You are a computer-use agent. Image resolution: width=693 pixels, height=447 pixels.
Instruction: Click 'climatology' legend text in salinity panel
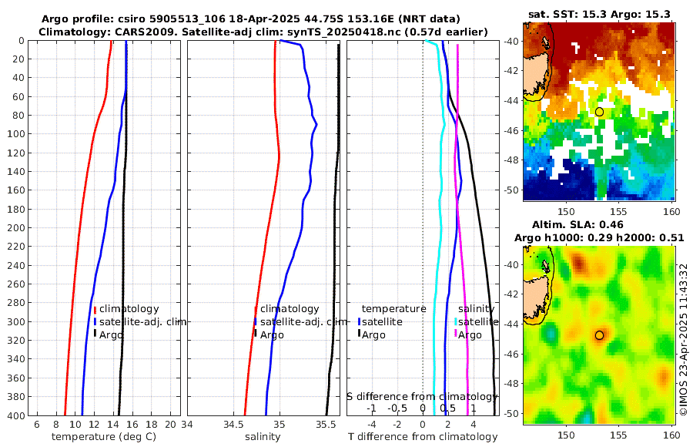(290, 309)
